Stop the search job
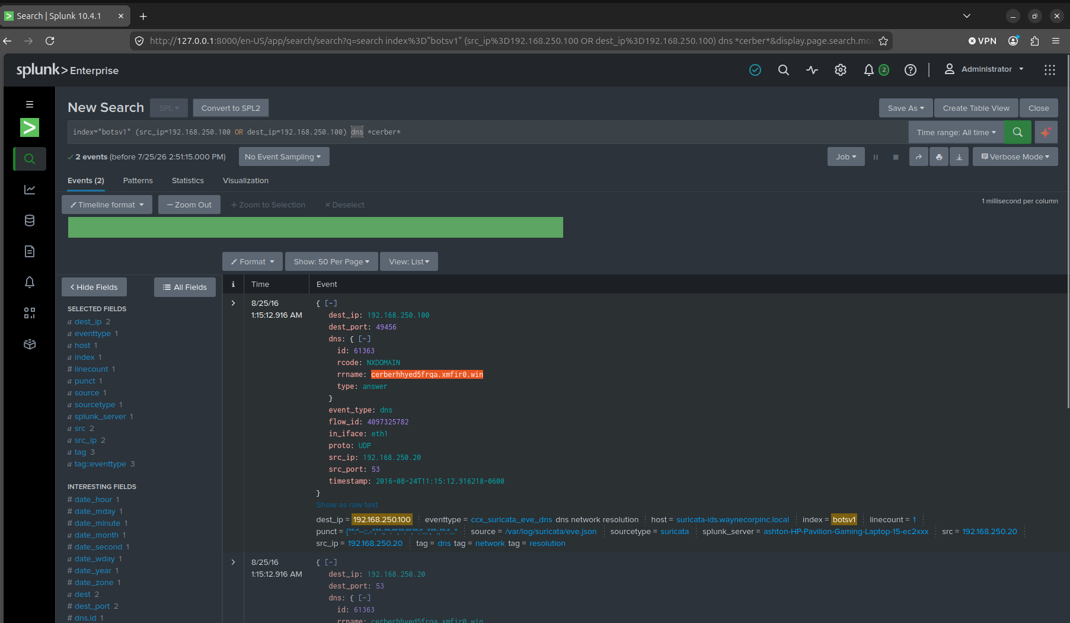The height and width of the screenshot is (623, 1070). coord(896,157)
